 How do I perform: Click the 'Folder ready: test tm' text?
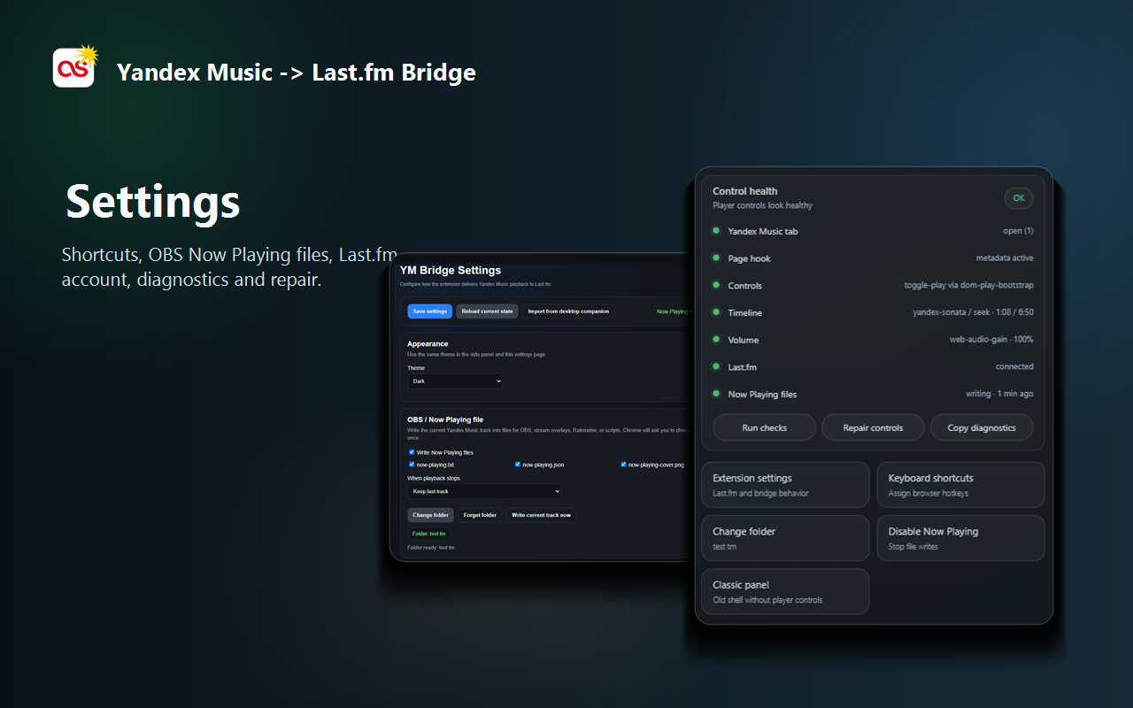pyautogui.click(x=431, y=548)
